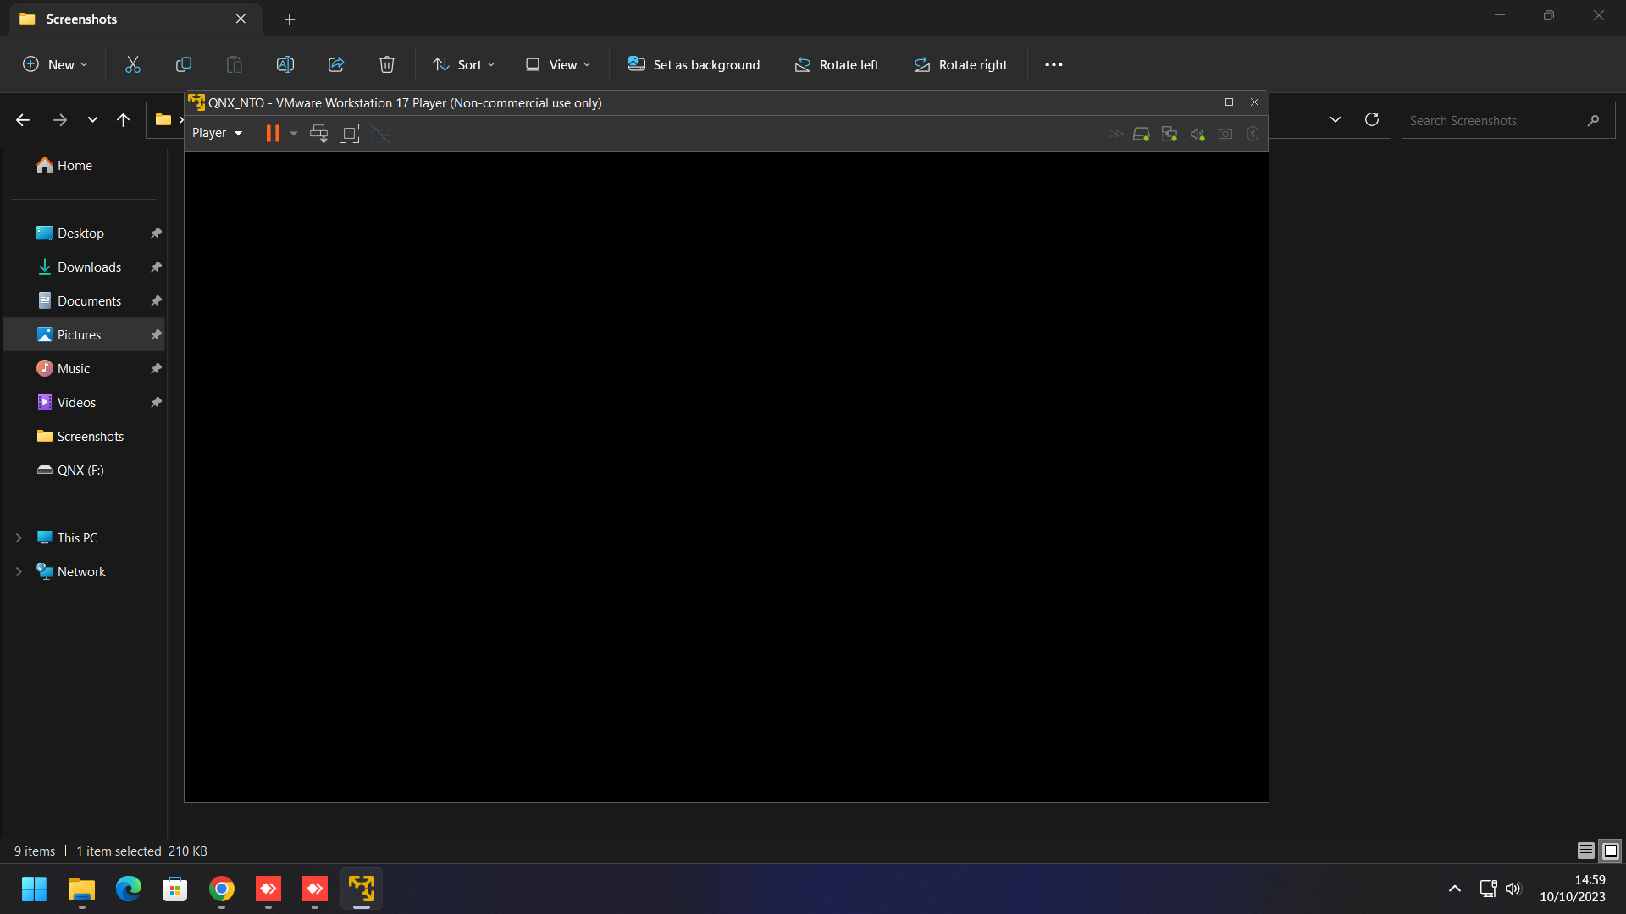Click the Search Screenshots input field
The image size is (1626, 914).
pos(1495,121)
